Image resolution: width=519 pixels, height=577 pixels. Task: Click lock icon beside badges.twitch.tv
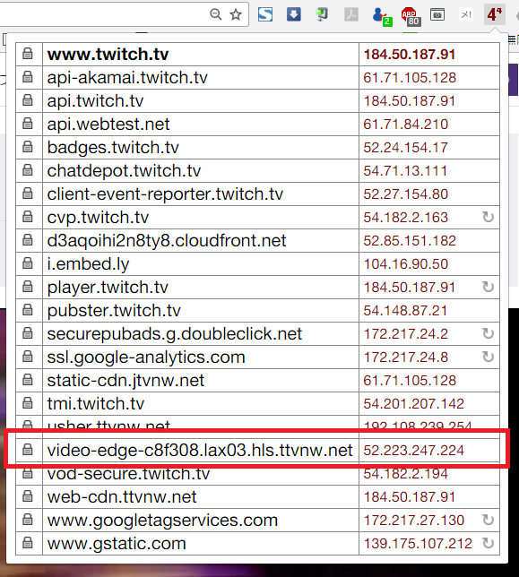(x=28, y=147)
